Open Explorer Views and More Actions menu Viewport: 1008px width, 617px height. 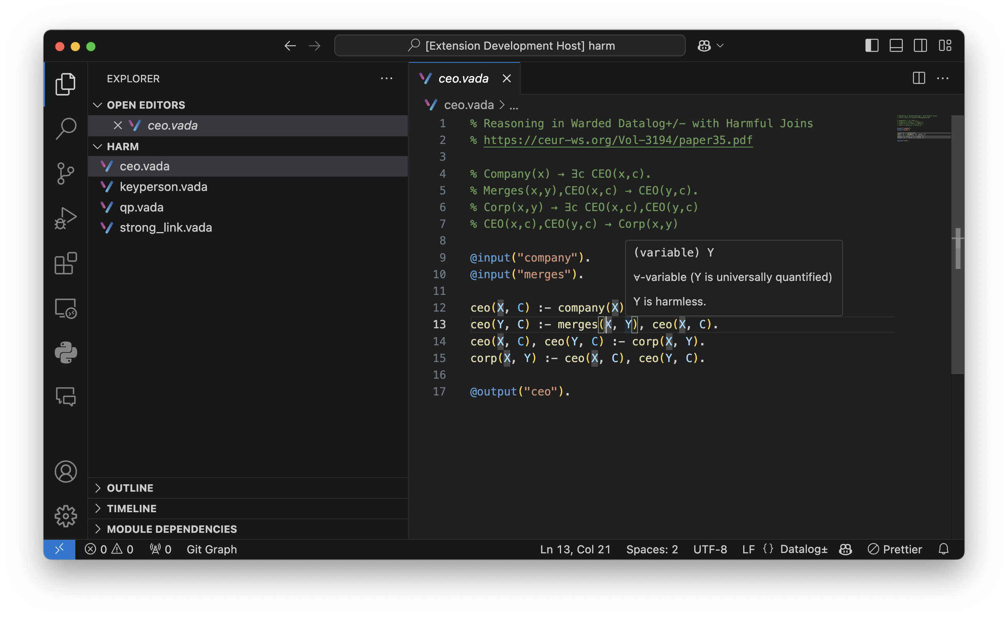tap(387, 78)
